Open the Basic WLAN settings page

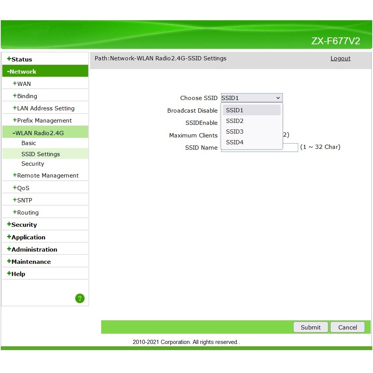tap(29, 143)
